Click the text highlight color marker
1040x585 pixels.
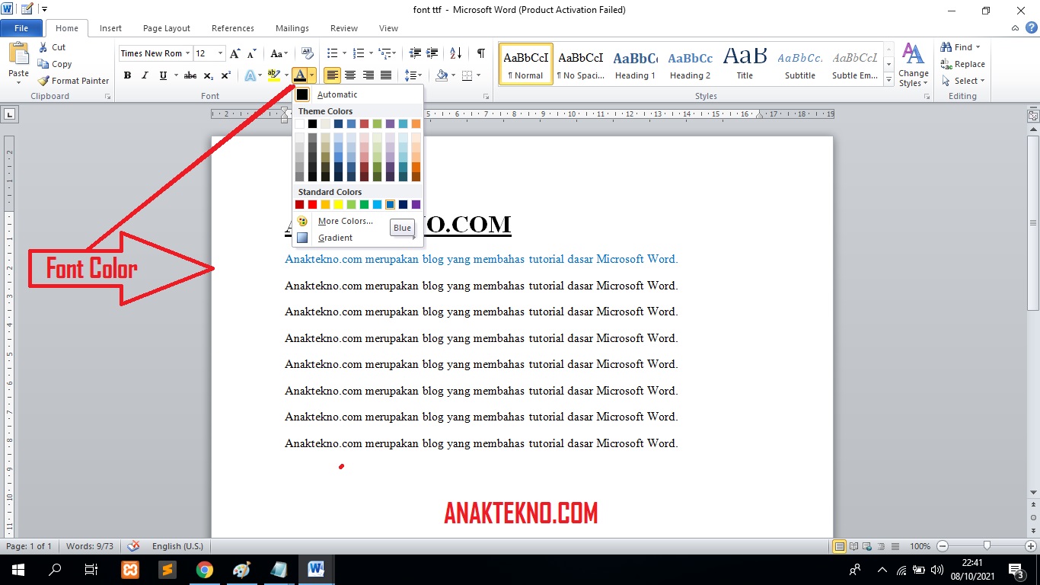coord(273,75)
